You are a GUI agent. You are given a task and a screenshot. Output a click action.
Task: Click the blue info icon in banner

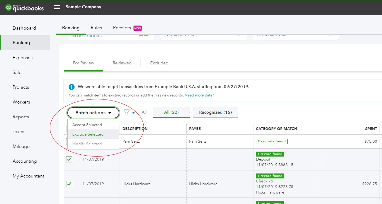72,87
